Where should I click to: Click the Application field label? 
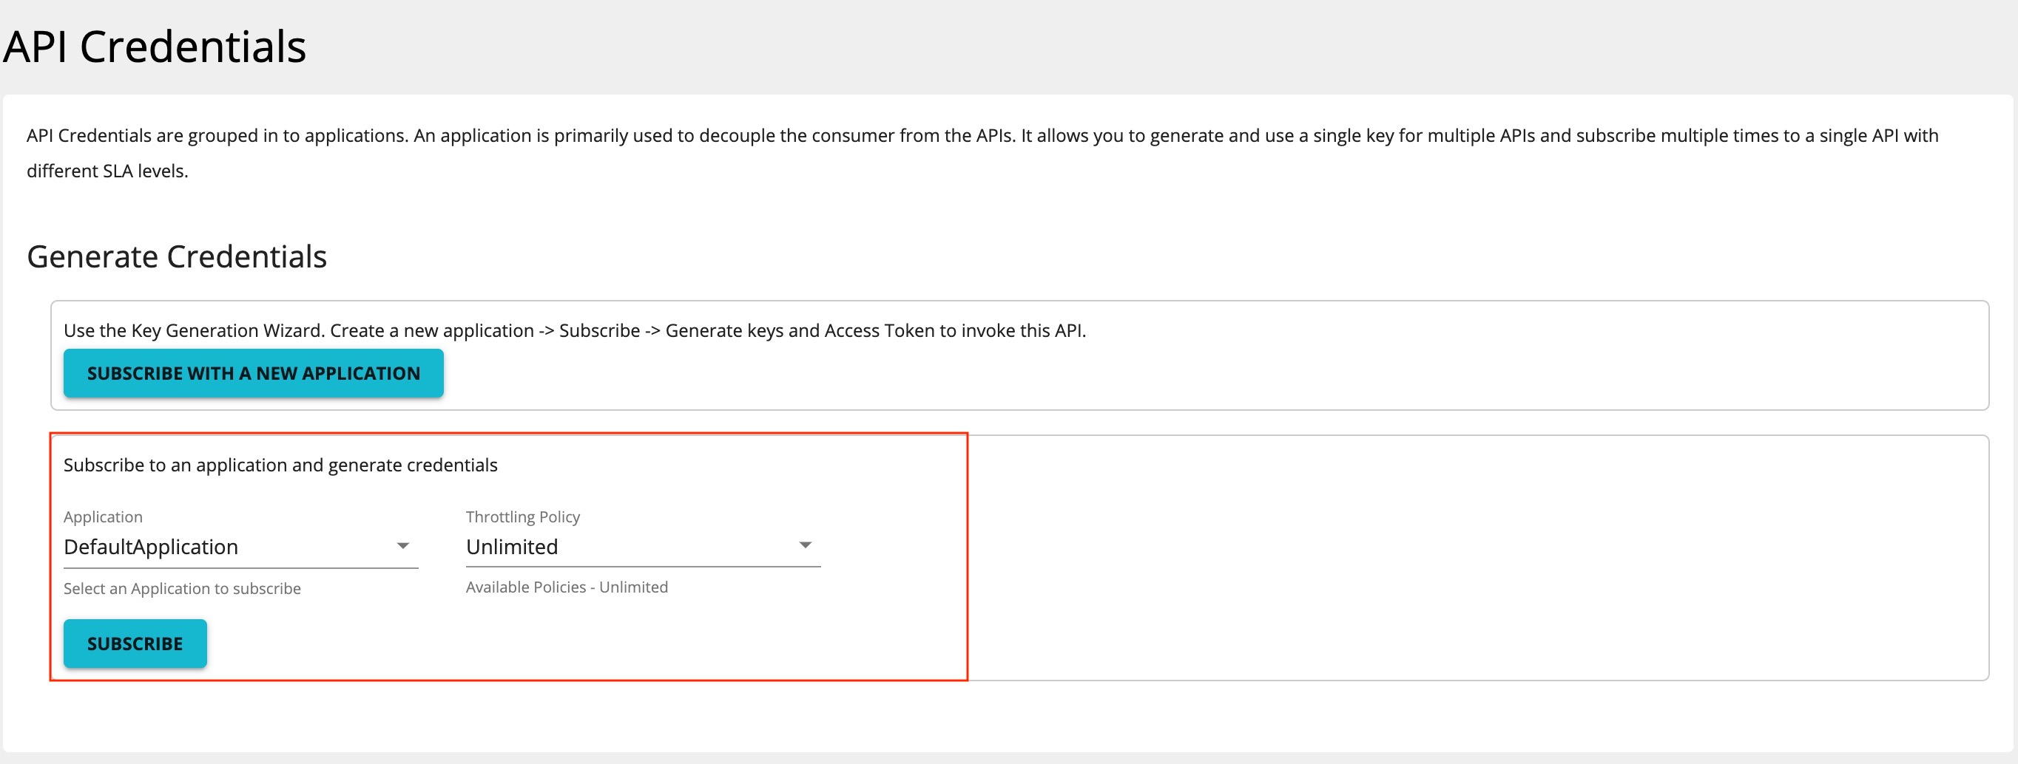point(103,516)
